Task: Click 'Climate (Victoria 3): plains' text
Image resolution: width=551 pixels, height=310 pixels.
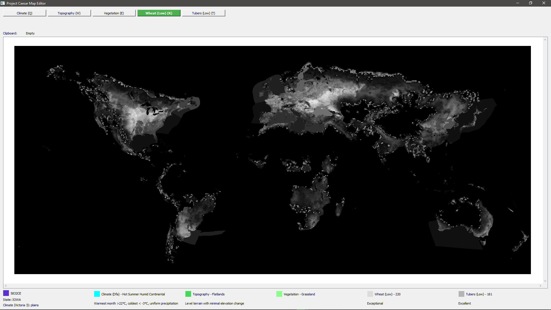Action: coord(21,305)
